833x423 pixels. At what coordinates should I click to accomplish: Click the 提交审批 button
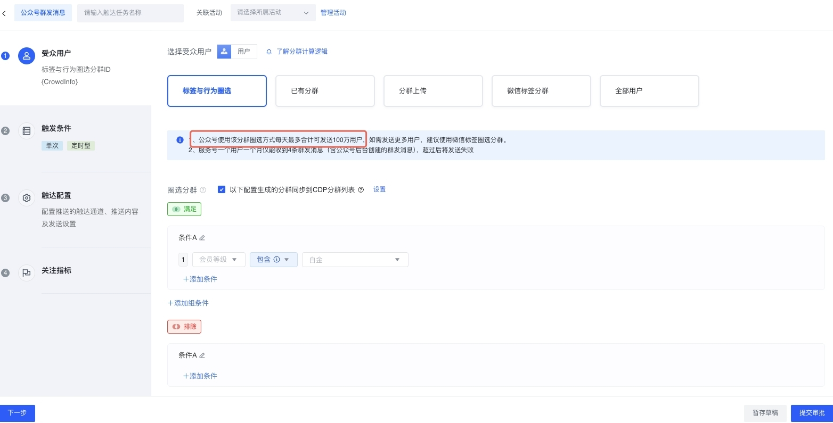pos(812,413)
